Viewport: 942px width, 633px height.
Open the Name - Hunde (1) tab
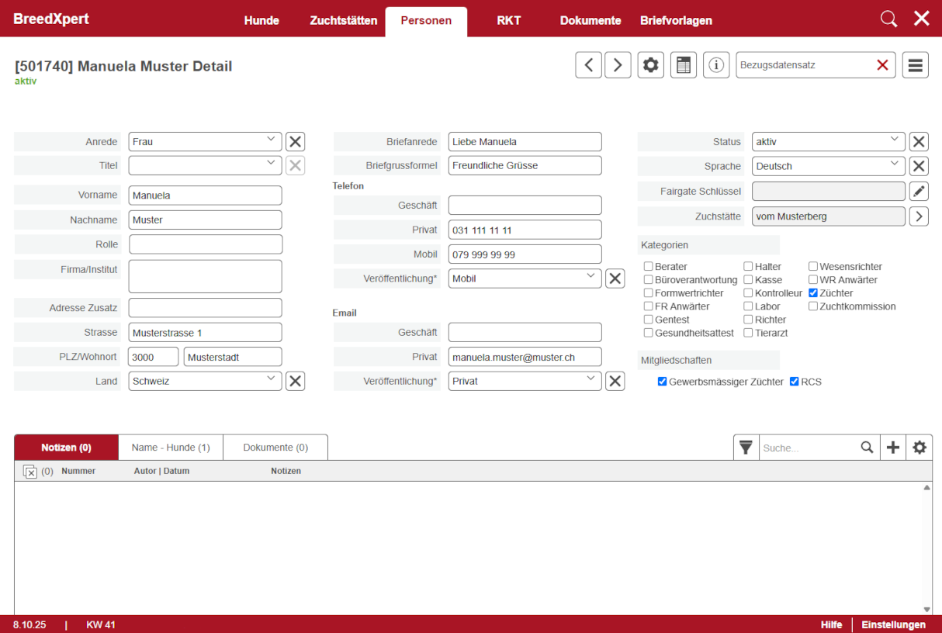tap(171, 448)
